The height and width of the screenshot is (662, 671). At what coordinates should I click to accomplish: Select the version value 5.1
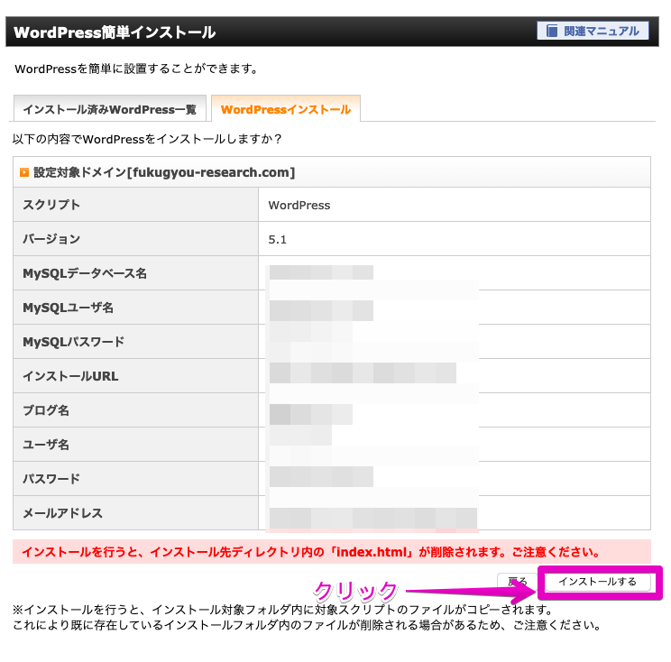[277, 239]
